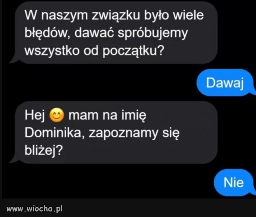The width and height of the screenshot is (256, 217).
Task: Tap the tail of the 'Nie' bubble
Action: coord(253,191)
